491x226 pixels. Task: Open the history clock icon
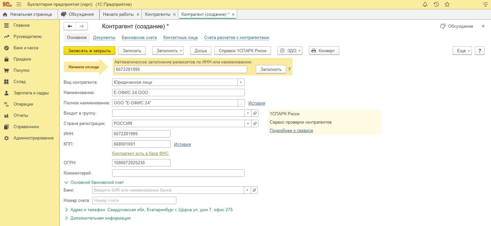(x=436, y=5)
